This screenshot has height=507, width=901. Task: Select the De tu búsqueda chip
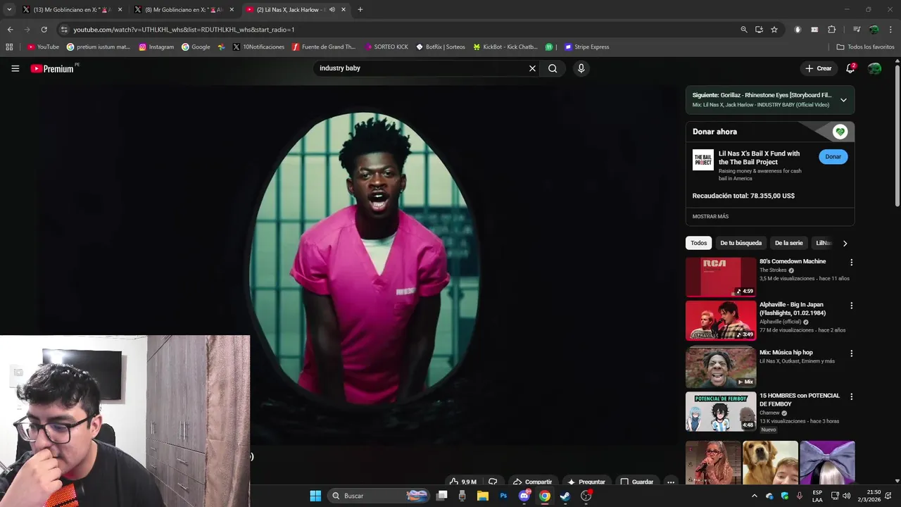(741, 243)
